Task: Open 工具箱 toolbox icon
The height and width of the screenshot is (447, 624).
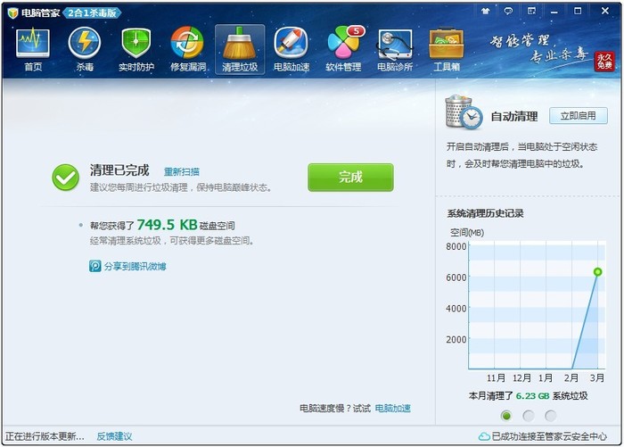Action: [x=447, y=48]
